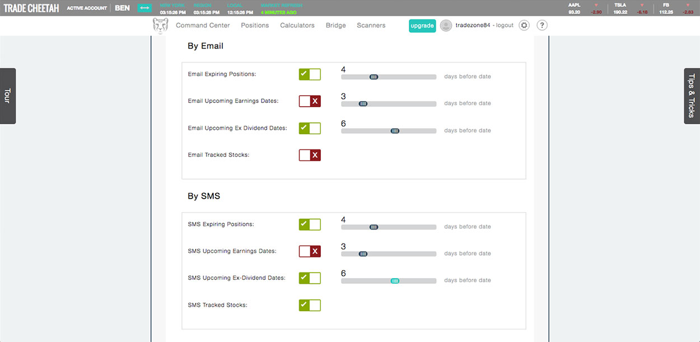Select the Scanners menu item
The image size is (700, 342).
[371, 25]
